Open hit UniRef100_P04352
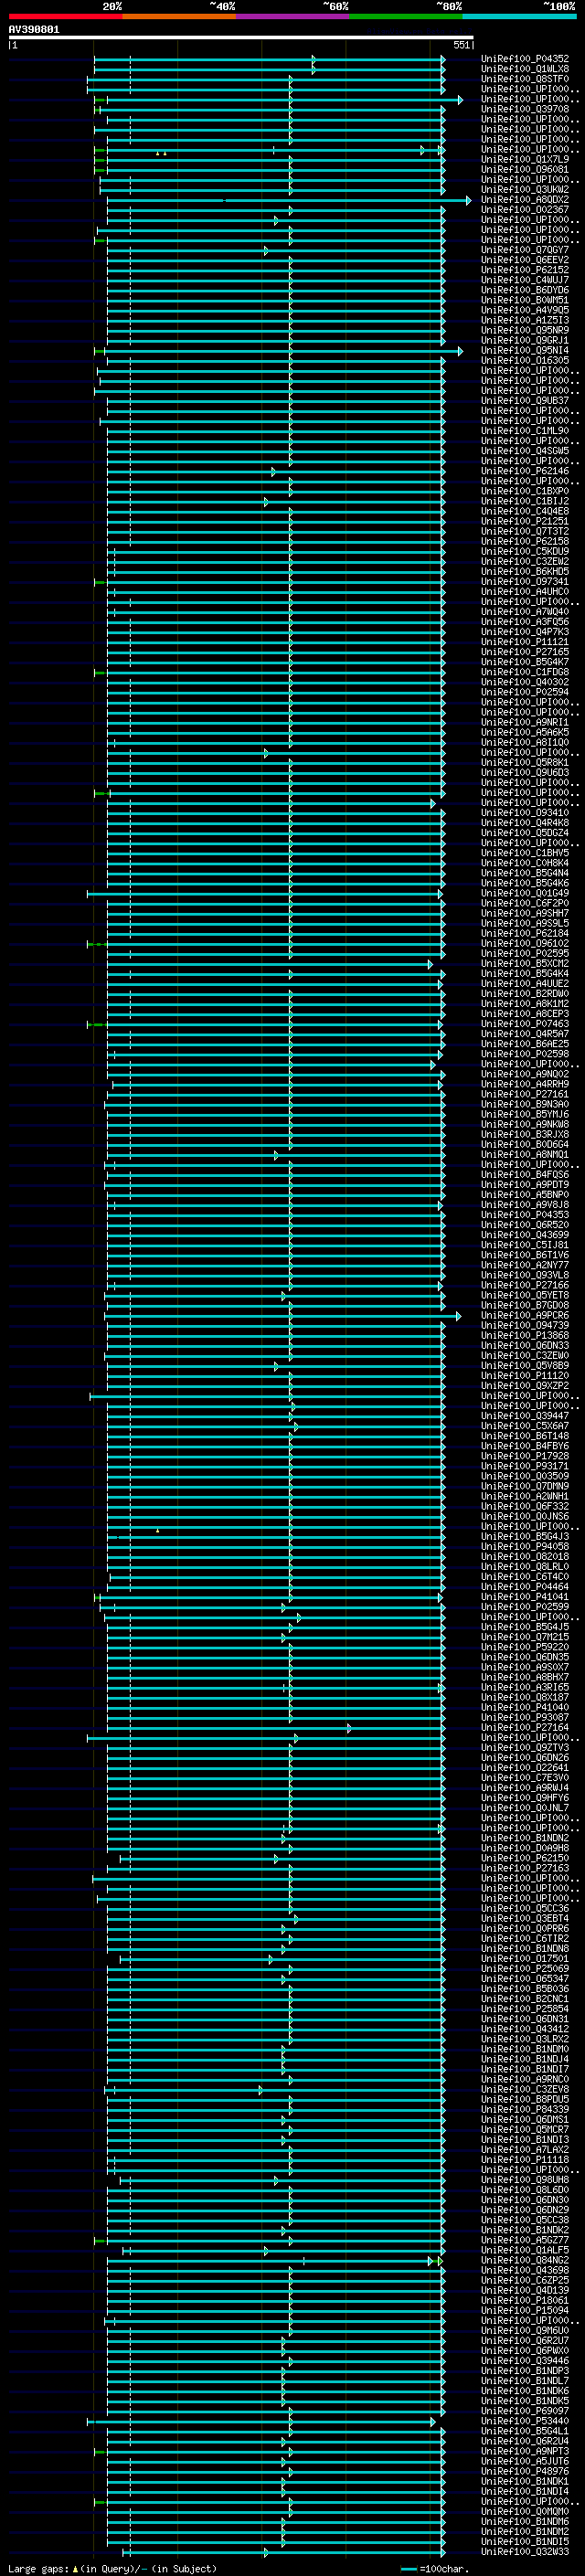585x2576 pixels. 525,59
